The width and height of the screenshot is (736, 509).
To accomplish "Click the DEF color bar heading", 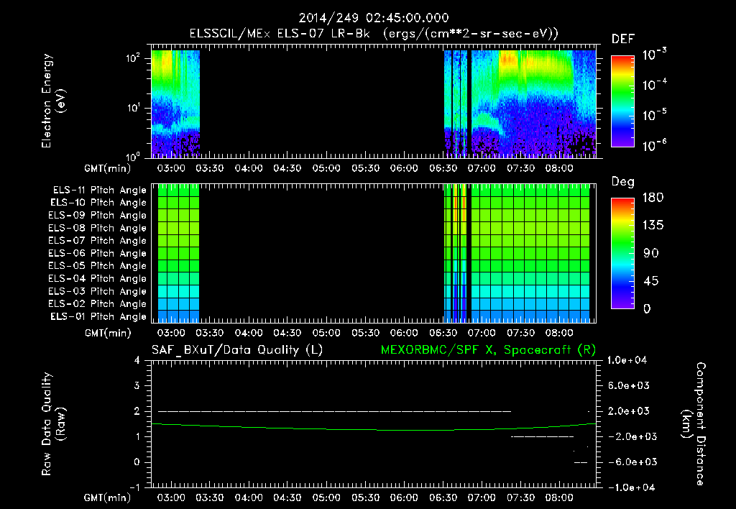I will coord(623,39).
